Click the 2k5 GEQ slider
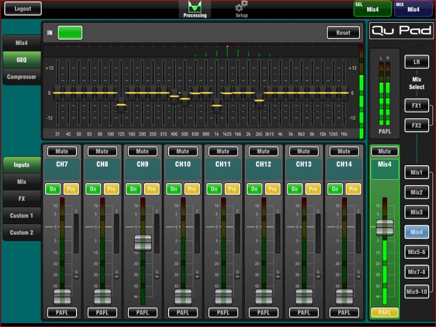This screenshot has height=327, width=436. pos(259,100)
